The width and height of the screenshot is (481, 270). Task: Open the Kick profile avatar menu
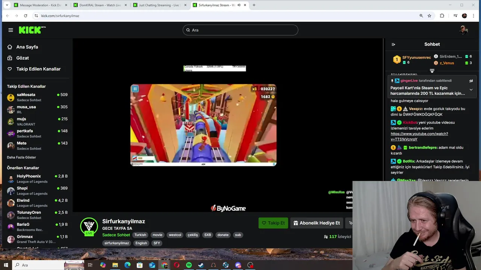pyautogui.click(x=464, y=30)
